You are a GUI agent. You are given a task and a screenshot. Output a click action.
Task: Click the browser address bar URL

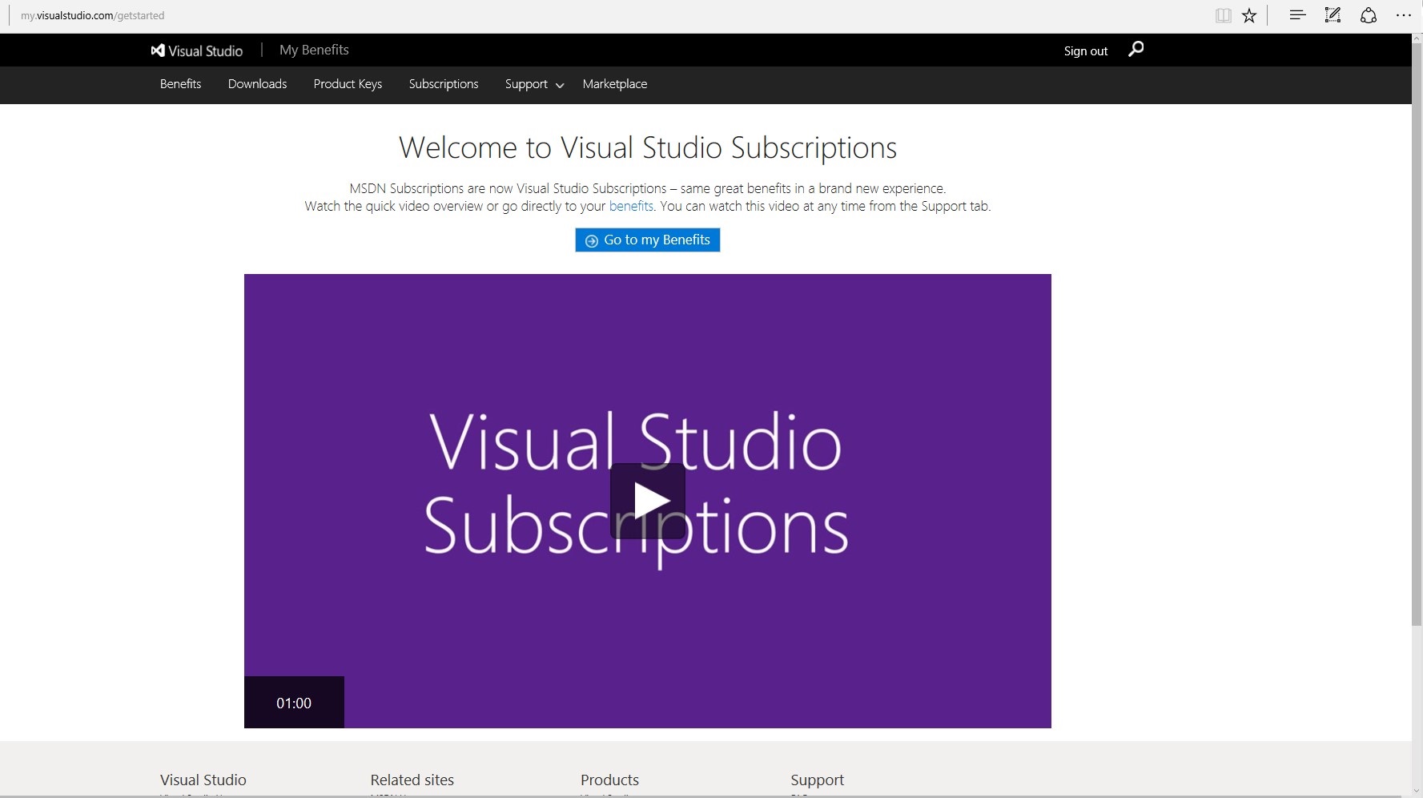[93, 15]
